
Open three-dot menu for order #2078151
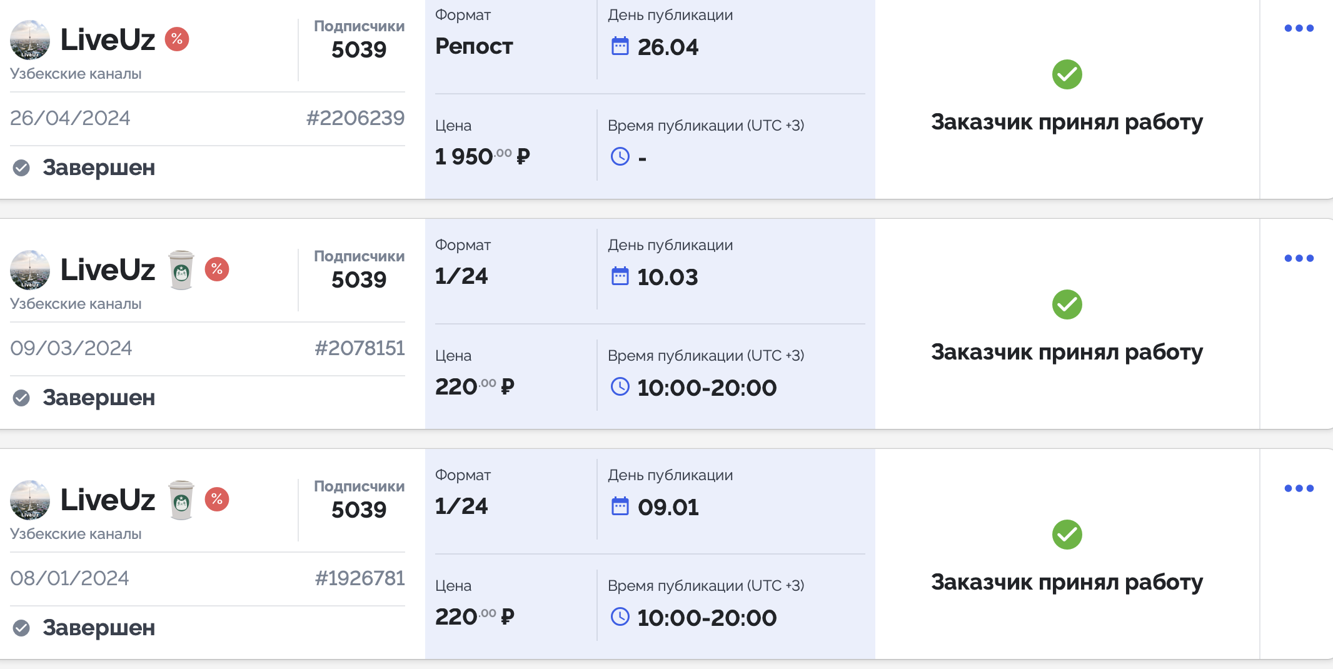click(x=1299, y=258)
